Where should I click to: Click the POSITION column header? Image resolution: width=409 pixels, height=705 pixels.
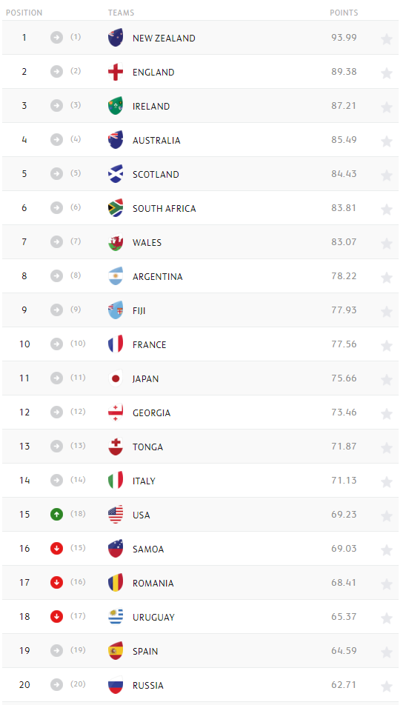click(x=24, y=13)
